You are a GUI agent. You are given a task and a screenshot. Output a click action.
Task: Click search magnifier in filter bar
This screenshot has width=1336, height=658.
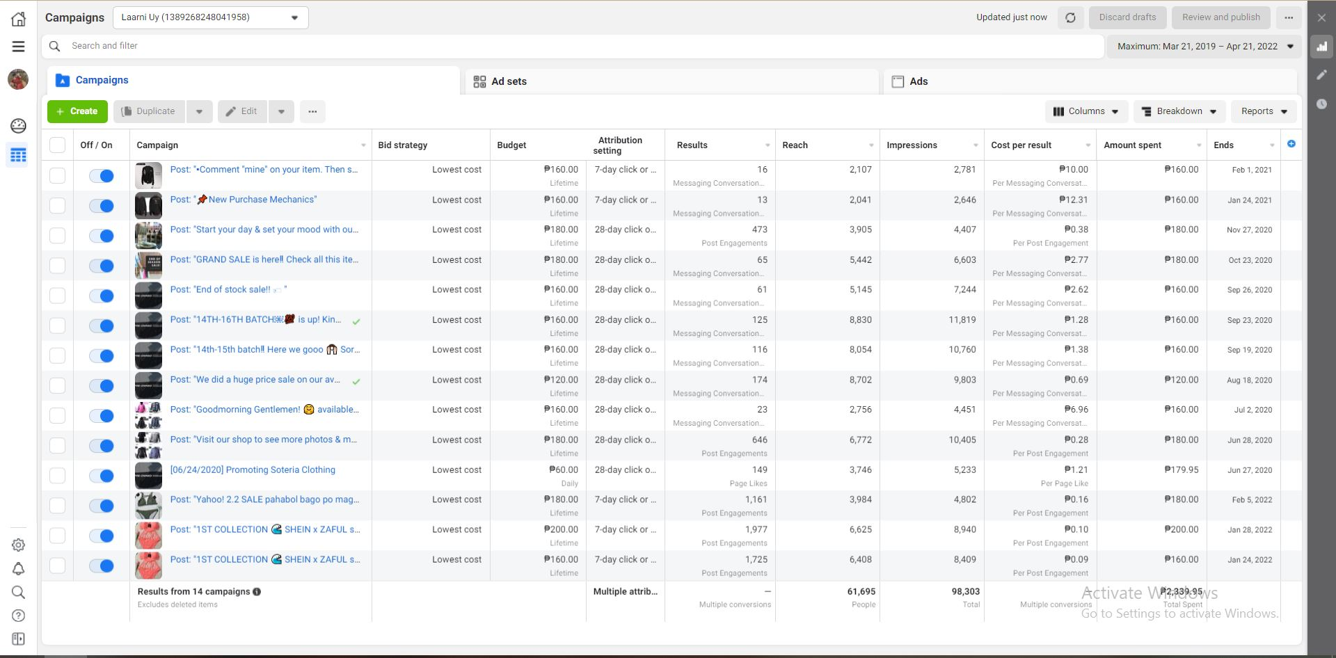coord(55,46)
